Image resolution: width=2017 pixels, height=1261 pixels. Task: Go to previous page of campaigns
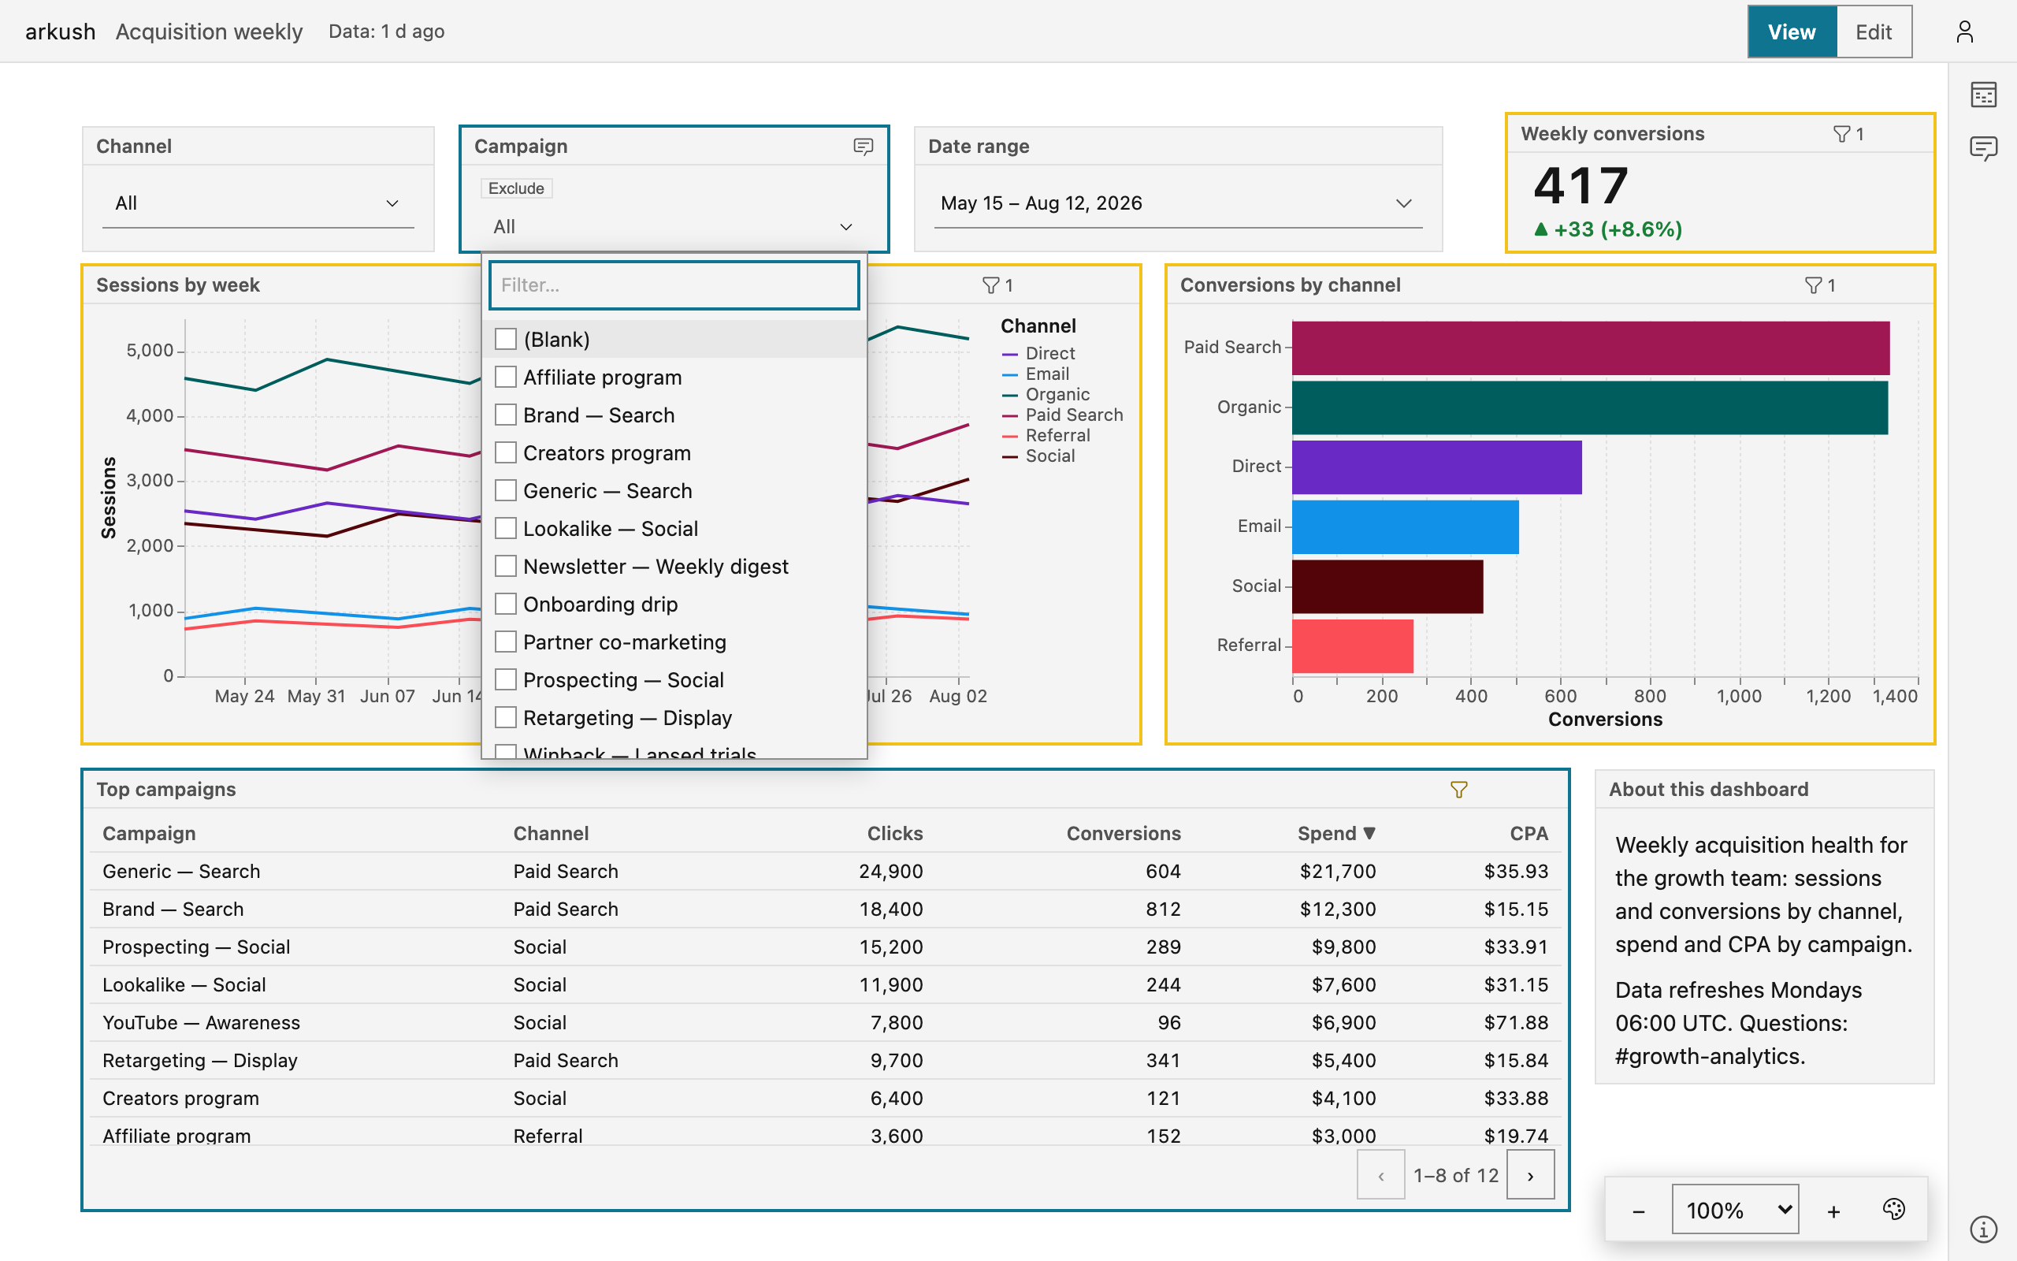pos(1381,1175)
